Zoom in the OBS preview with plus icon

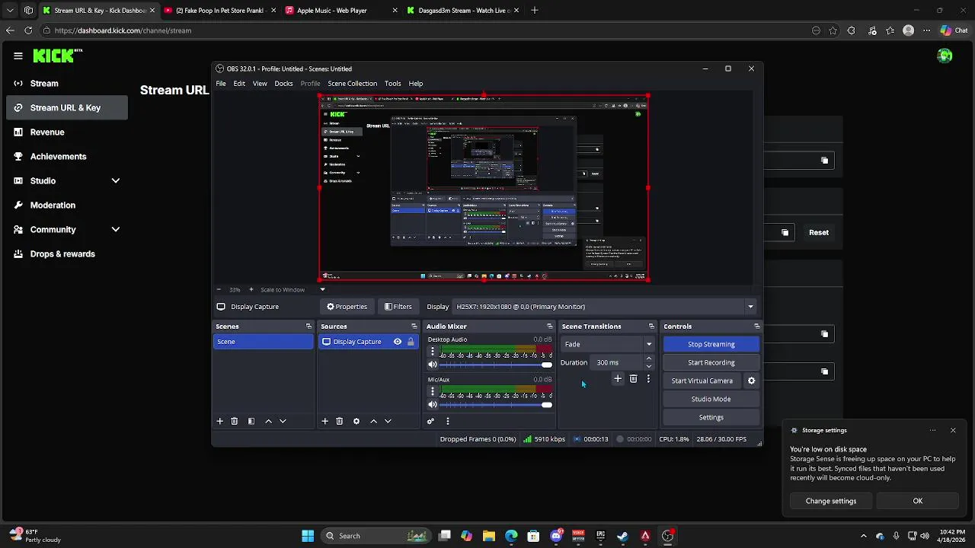point(251,289)
